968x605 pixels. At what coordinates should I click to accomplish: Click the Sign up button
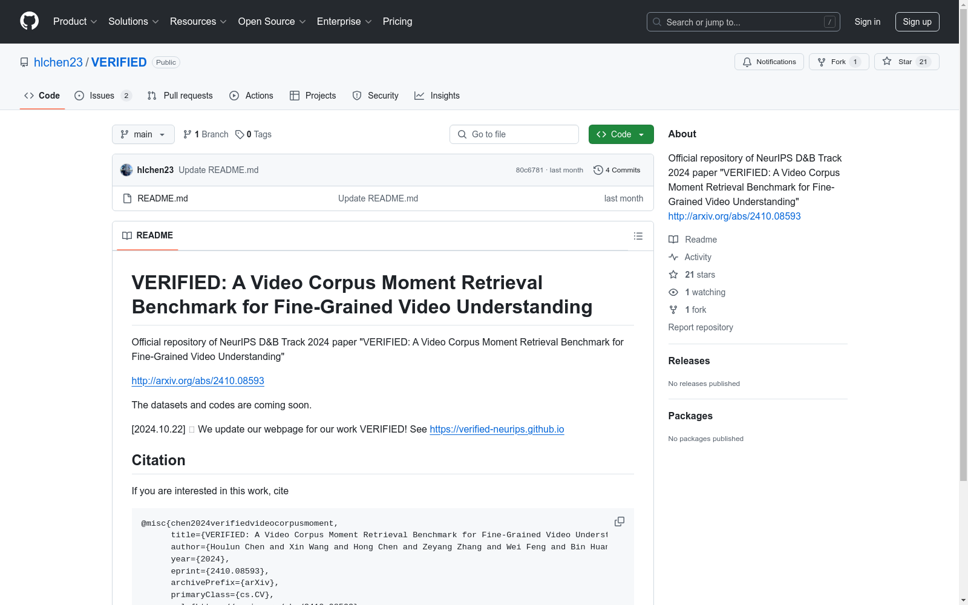point(917,22)
